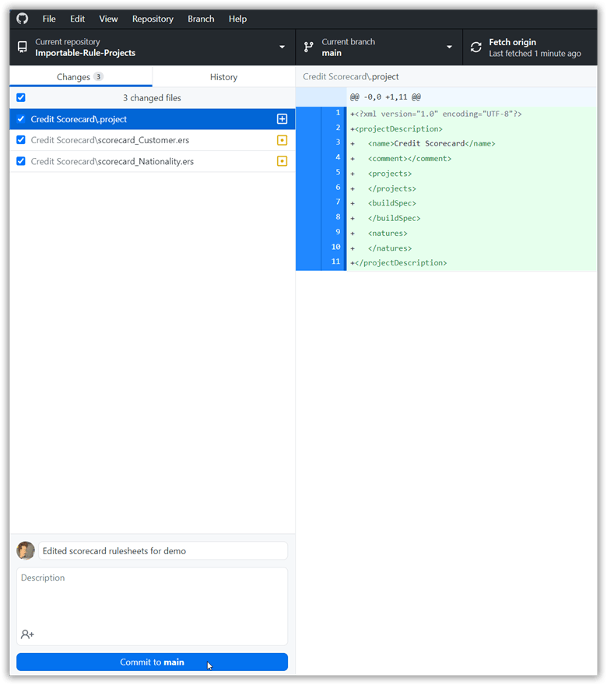This screenshot has height=685, width=607.
Task: Click the diff line +<projectDescription>
Action: [x=472, y=128]
